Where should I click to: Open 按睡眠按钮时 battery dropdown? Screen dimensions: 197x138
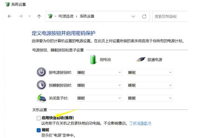coord(99,85)
